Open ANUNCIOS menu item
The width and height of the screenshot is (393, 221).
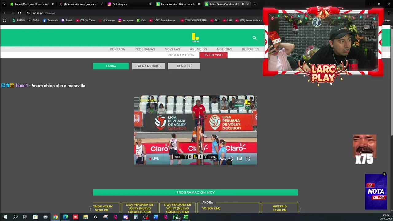point(198,49)
